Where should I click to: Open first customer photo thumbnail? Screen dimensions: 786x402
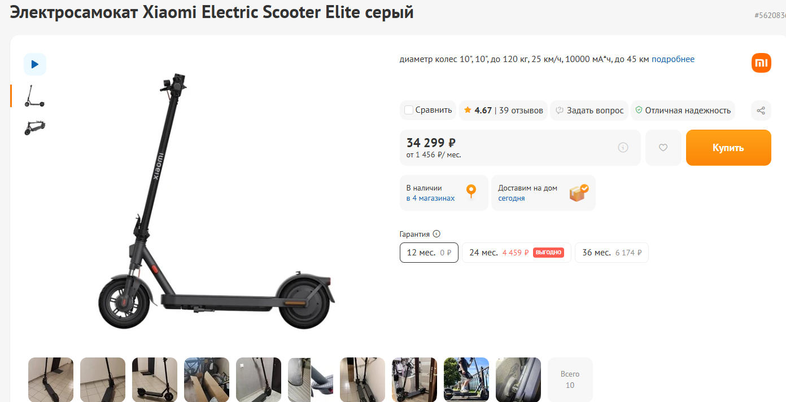(51, 379)
